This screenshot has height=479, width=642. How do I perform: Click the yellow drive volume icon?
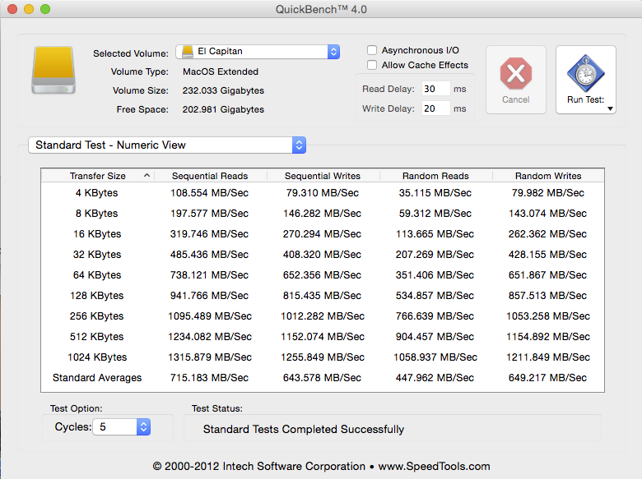tap(53, 71)
